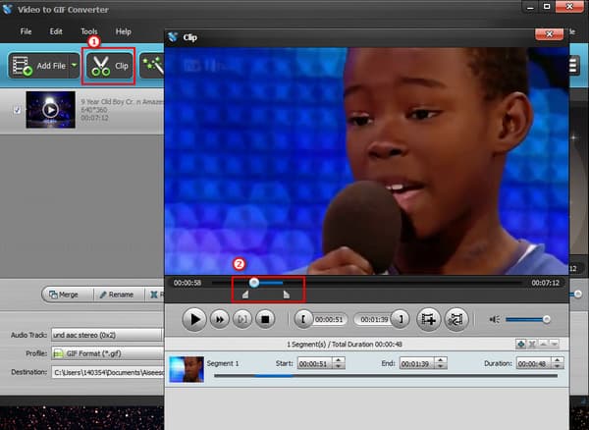The width and height of the screenshot is (589, 430).
Task: Stop the clip playback
Action: pyautogui.click(x=265, y=320)
